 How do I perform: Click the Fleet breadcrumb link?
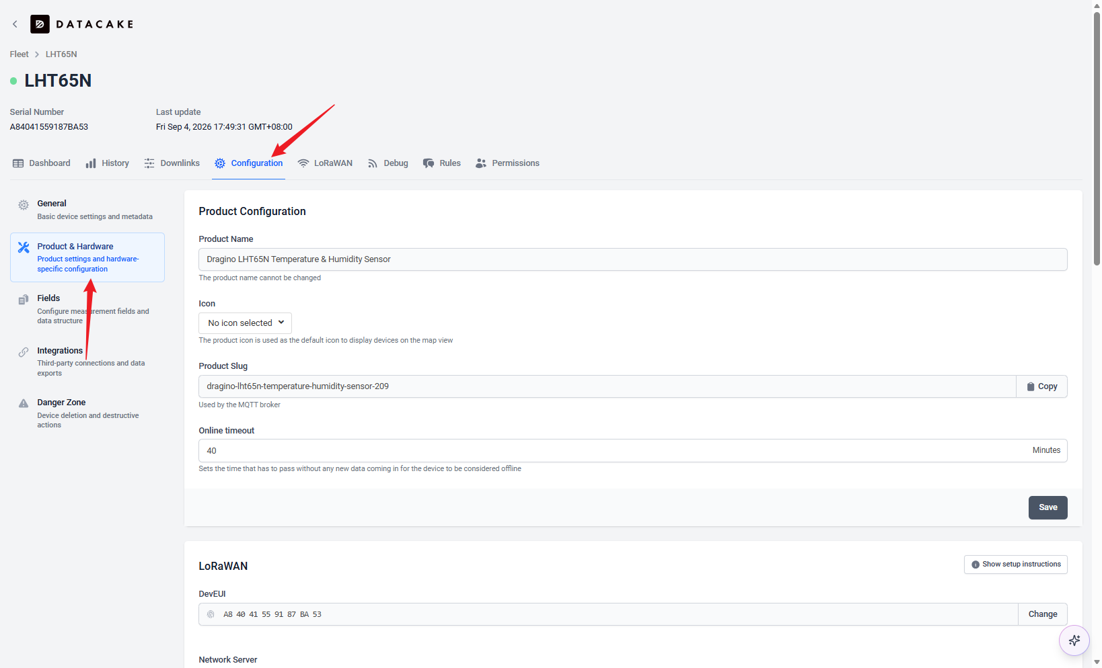point(20,54)
